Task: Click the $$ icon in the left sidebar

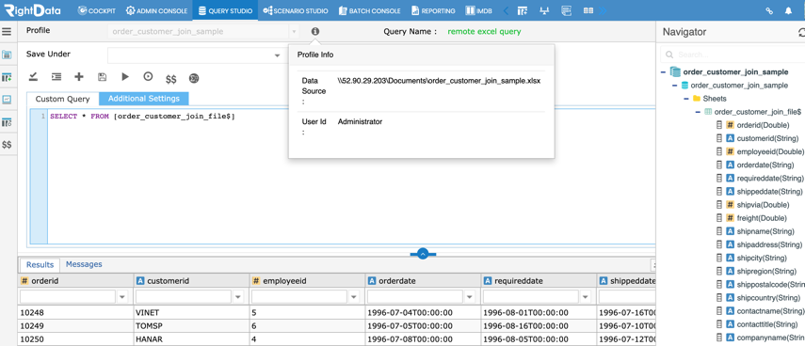Action: coord(7,145)
